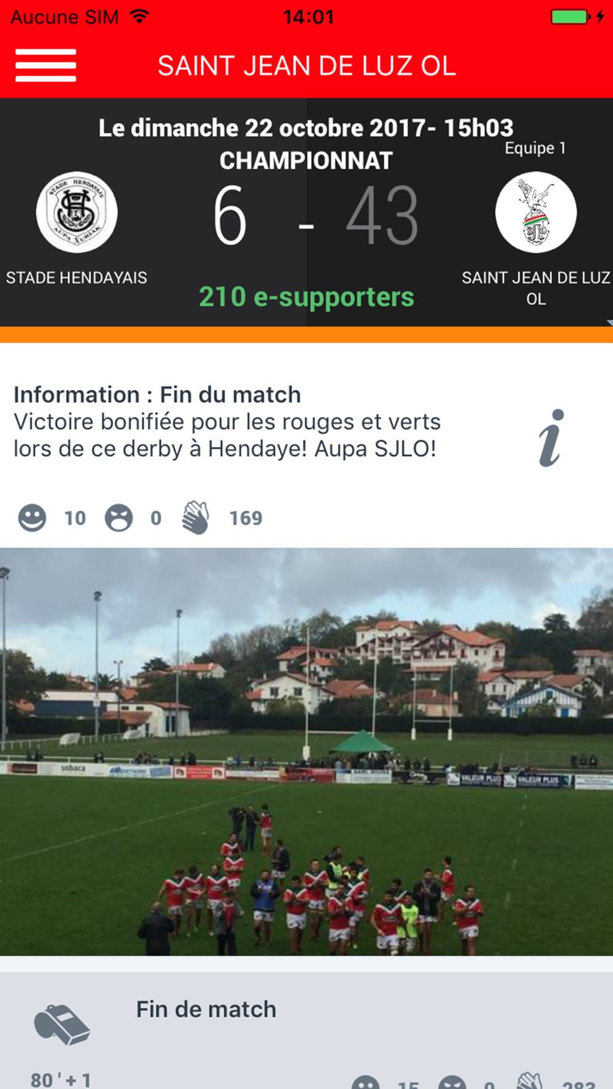
Task: Tap the Information : Fin du match headline
Action: pos(158,394)
